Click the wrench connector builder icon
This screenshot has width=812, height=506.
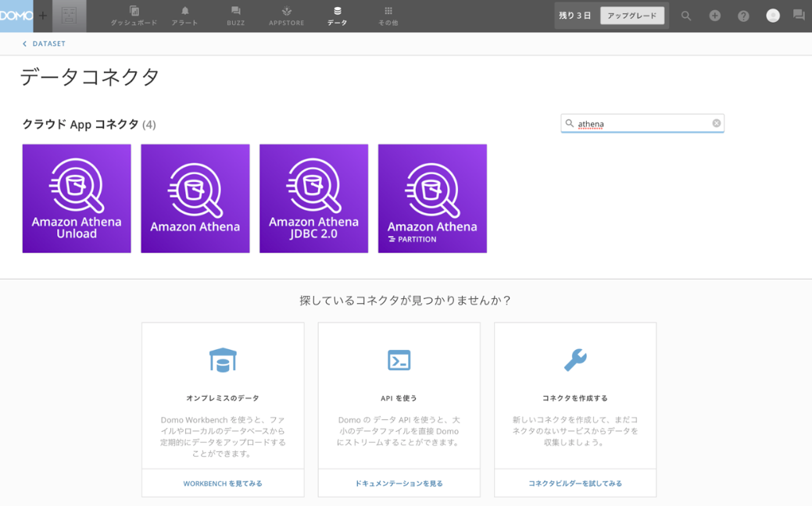click(575, 360)
